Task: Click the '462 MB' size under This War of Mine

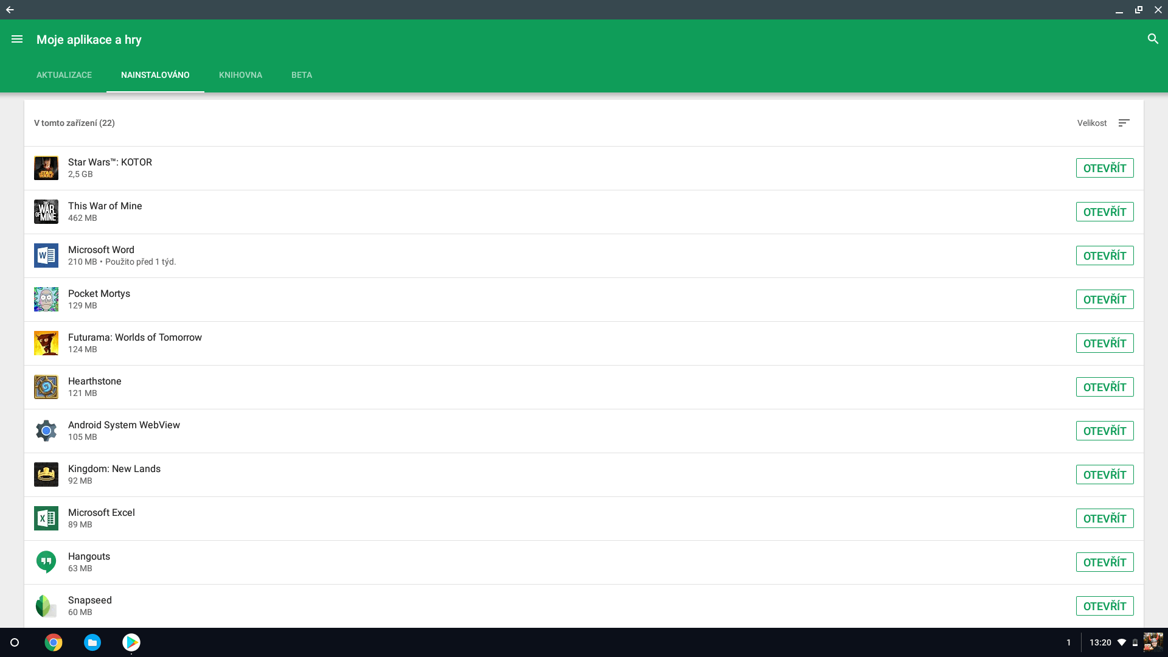Action: (x=83, y=218)
